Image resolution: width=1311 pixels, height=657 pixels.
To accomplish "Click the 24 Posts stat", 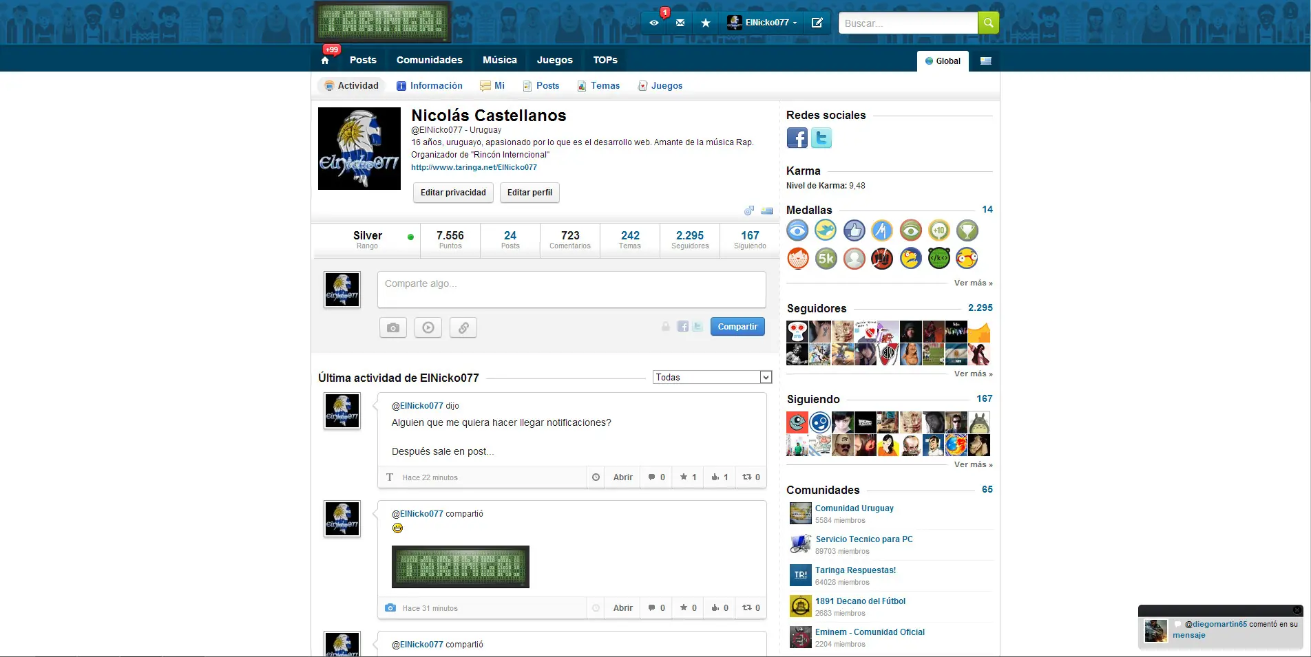I will [510, 240].
